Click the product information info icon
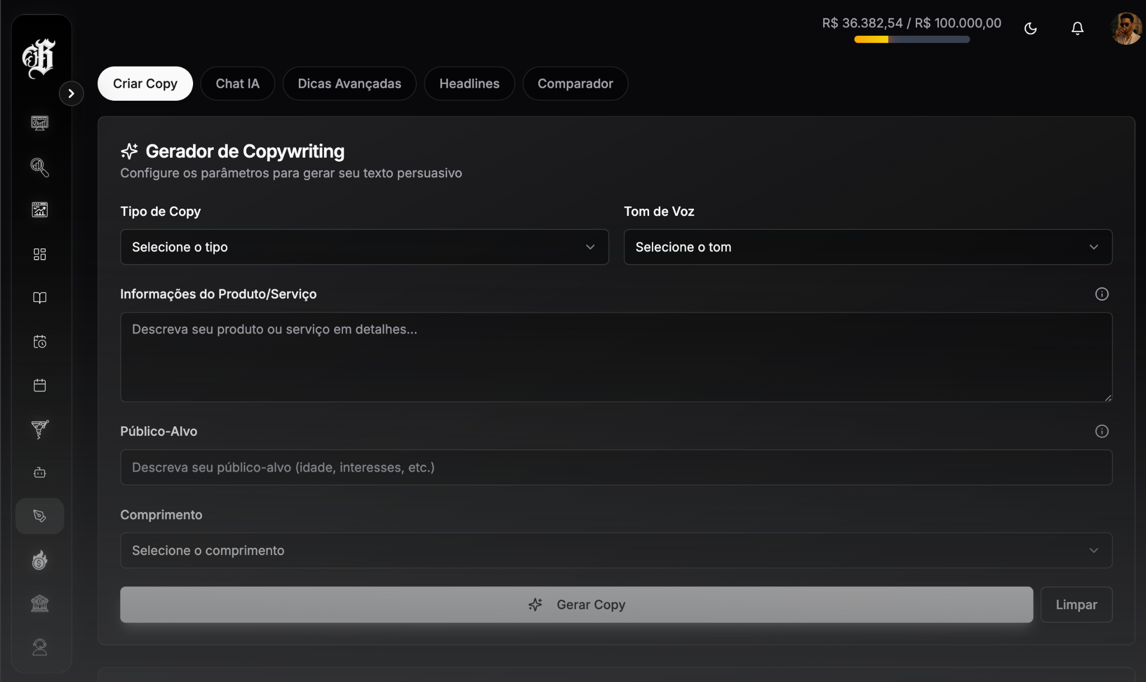Image resolution: width=1146 pixels, height=682 pixels. pyautogui.click(x=1101, y=294)
